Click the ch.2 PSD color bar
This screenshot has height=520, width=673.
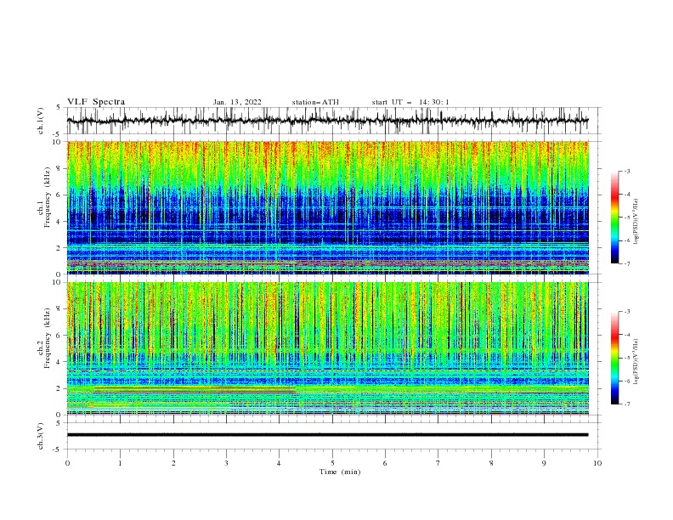pos(614,358)
